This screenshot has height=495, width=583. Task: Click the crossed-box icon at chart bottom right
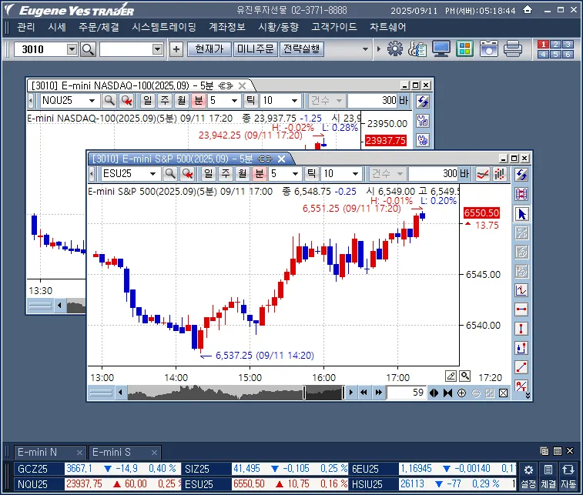point(503,393)
